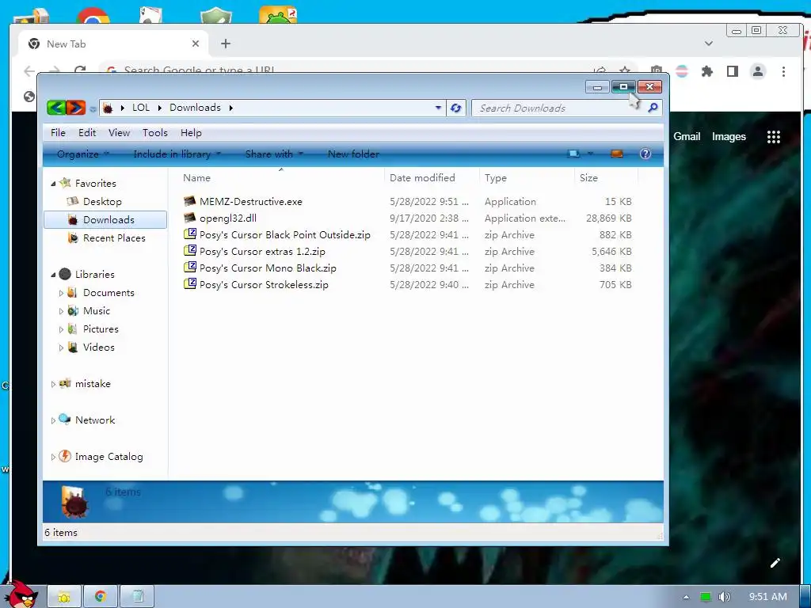Open the Edit menu
The width and height of the screenshot is (811, 608).
tap(87, 133)
